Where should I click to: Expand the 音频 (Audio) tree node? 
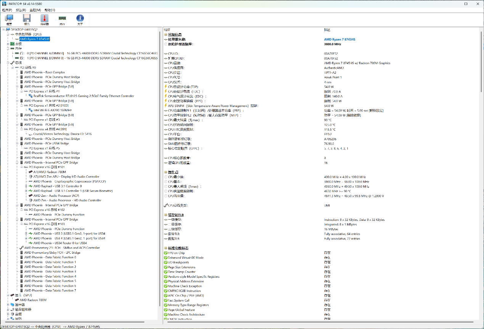tap(8, 314)
